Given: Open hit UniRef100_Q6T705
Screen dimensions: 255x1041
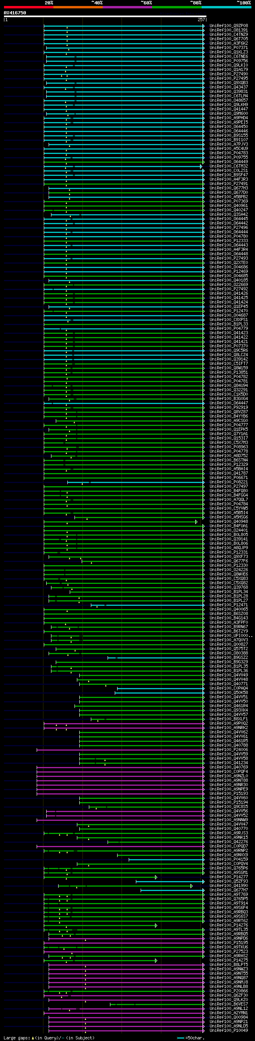Looking at the screenshot, I should click(229, 39).
